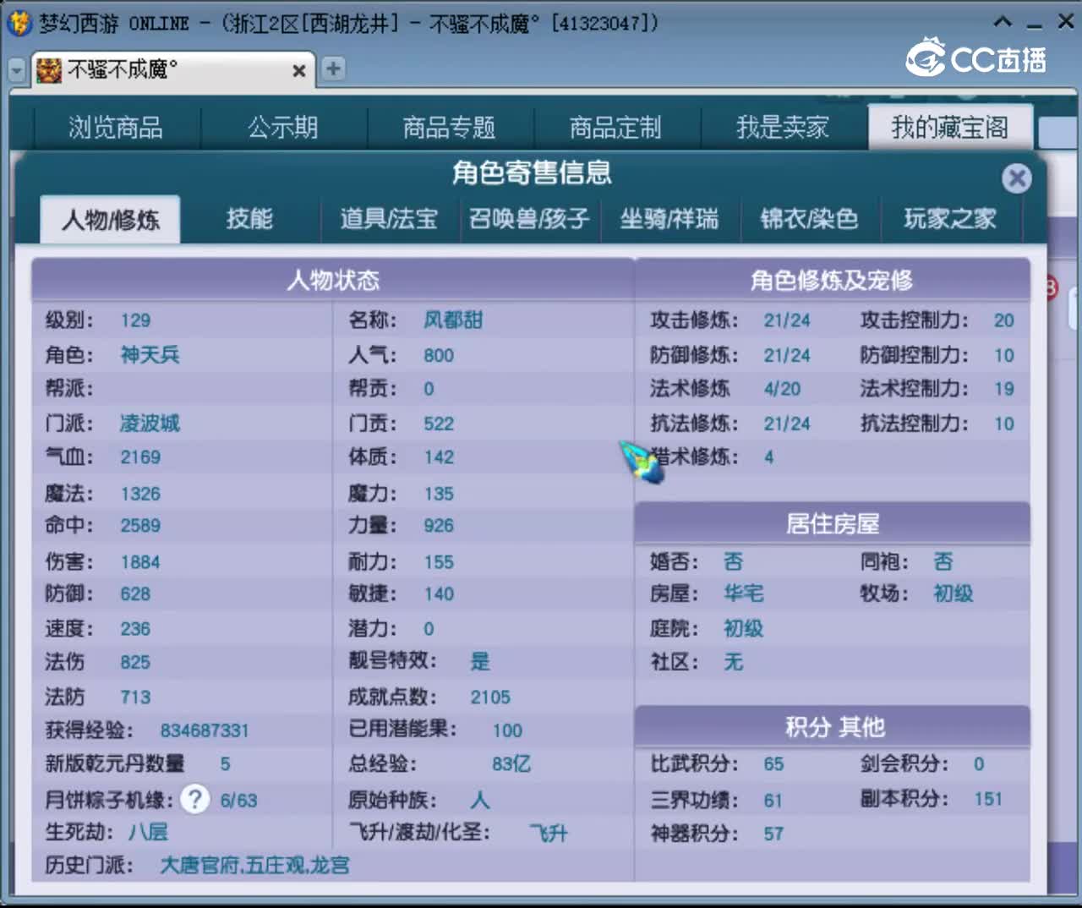The height and width of the screenshot is (908, 1082).
Task: Click the 生死劫 value 八层
Action: click(x=148, y=833)
